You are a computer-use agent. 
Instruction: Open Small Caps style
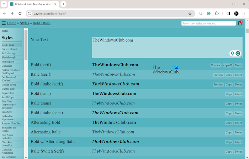pos(7,97)
